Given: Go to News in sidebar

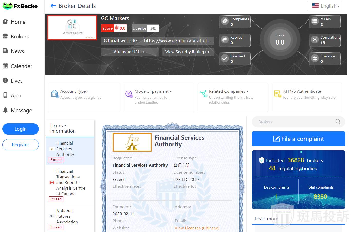Looking at the screenshot, I should tap(17, 51).
